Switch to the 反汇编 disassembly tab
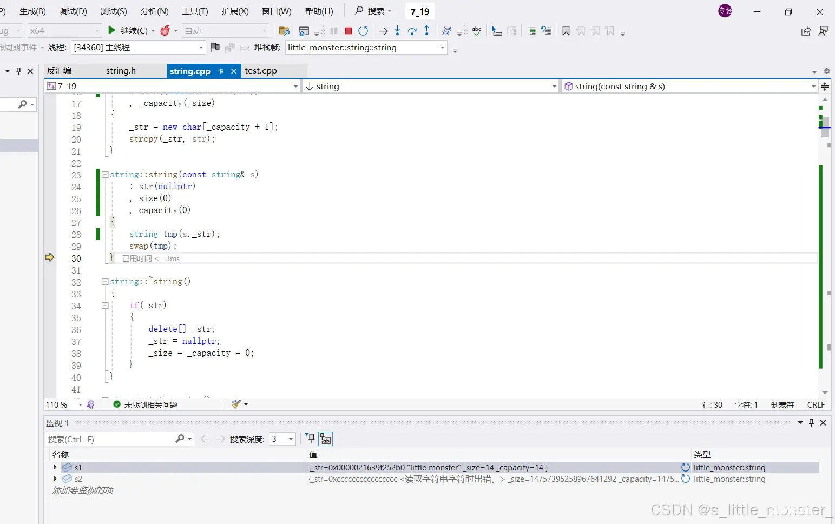Image resolution: width=835 pixels, height=524 pixels. pos(60,71)
